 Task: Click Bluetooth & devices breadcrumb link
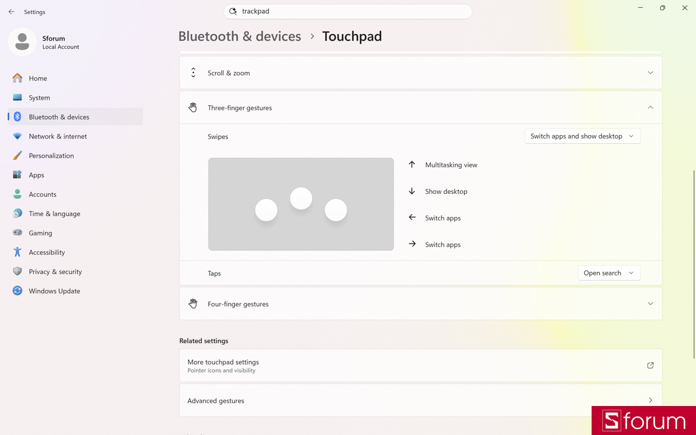(x=240, y=36)
